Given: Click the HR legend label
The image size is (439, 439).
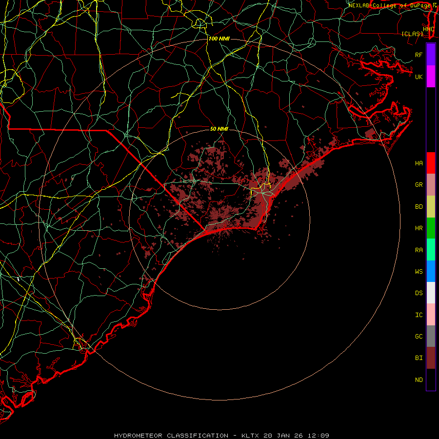Looking at the screenshot, I should coord(419,228).
